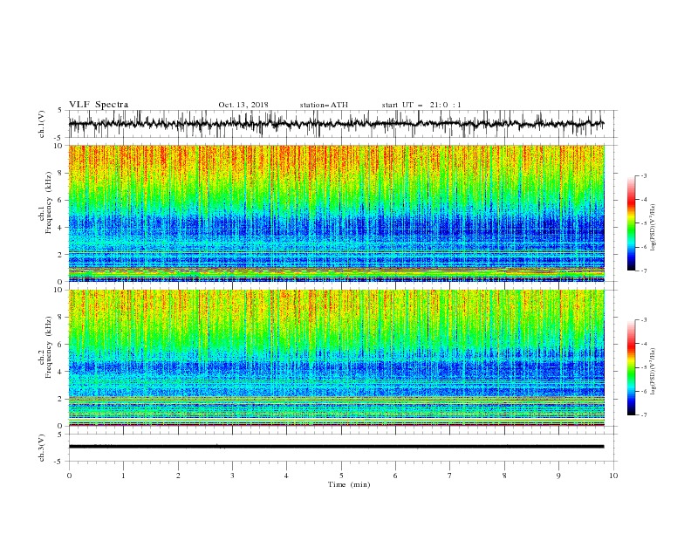Screen dimensions: 691x534
Task: Click the ch.2 color bar 'log(PSD)(V²/Hz)' label
Action: click(x=653, y=372)
